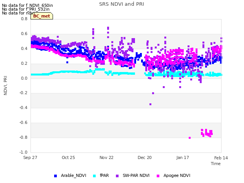The height and width of the screenshot is (183, 244).
Task: Toggle the Apogee NDVI legend label
Action: tap(177, 175)
